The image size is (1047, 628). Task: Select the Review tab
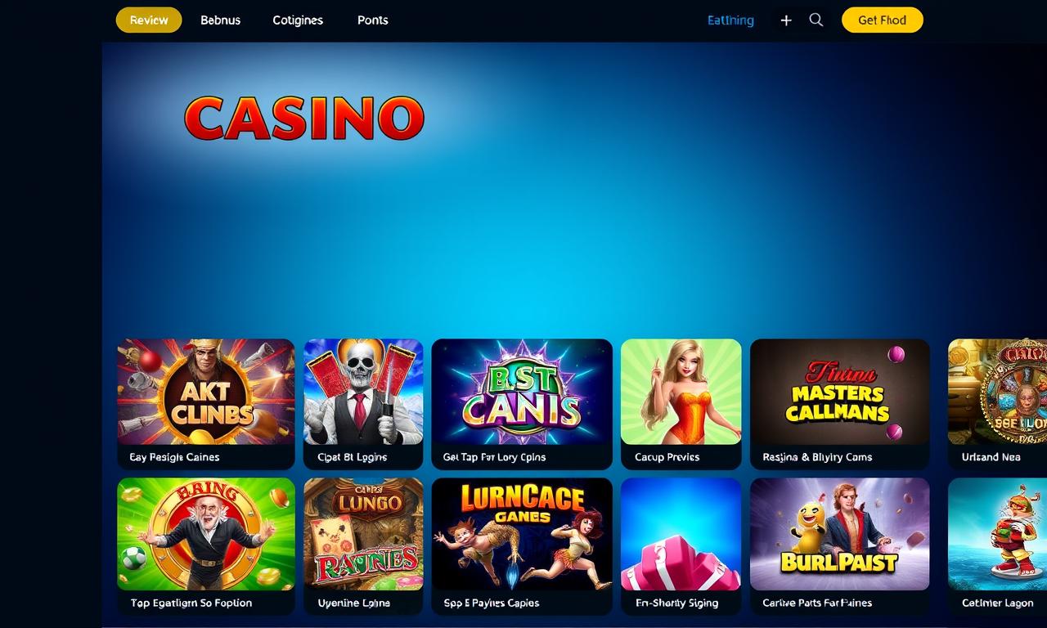(149, 20)
